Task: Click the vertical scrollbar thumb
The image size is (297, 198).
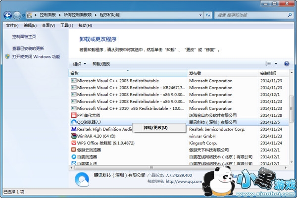Action: coord(292,109)
